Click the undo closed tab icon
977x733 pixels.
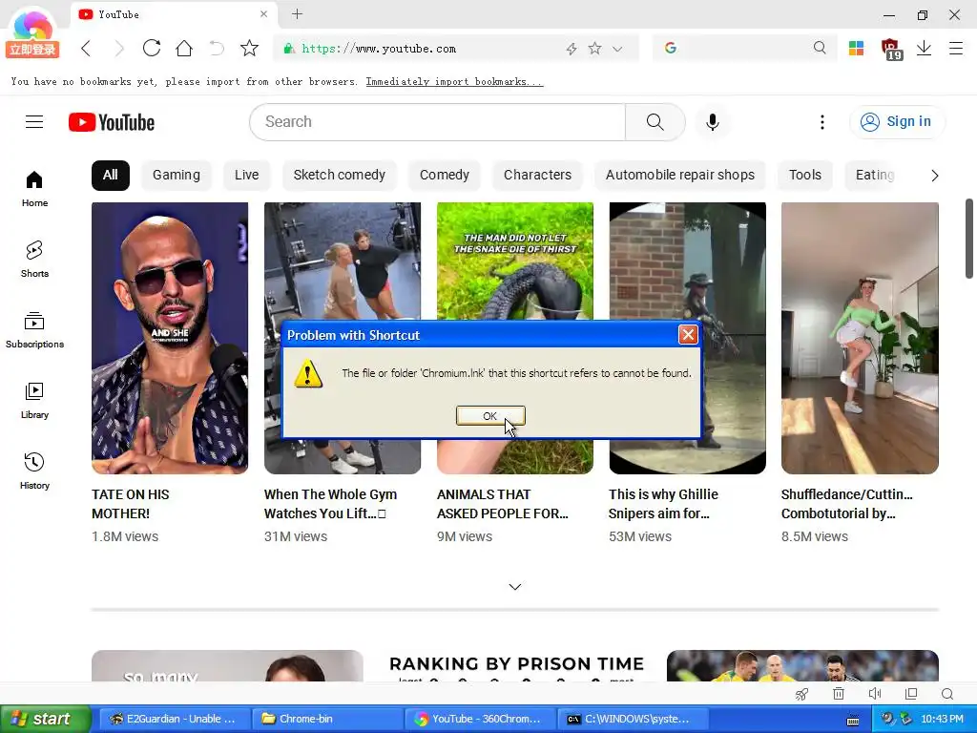(217, 49)
